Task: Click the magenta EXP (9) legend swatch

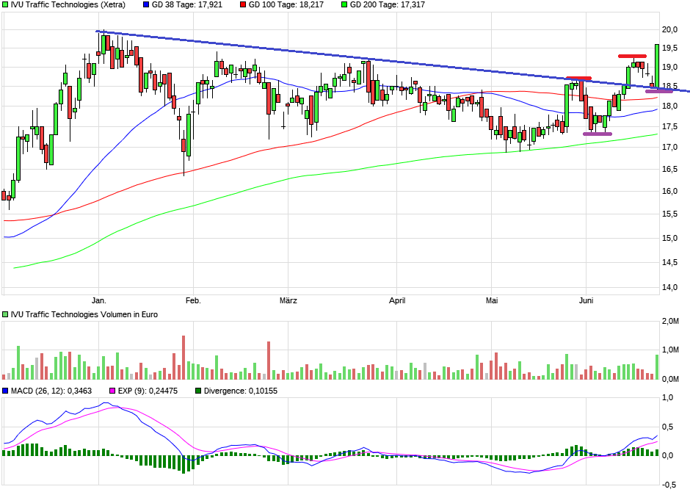Action: 112,391
